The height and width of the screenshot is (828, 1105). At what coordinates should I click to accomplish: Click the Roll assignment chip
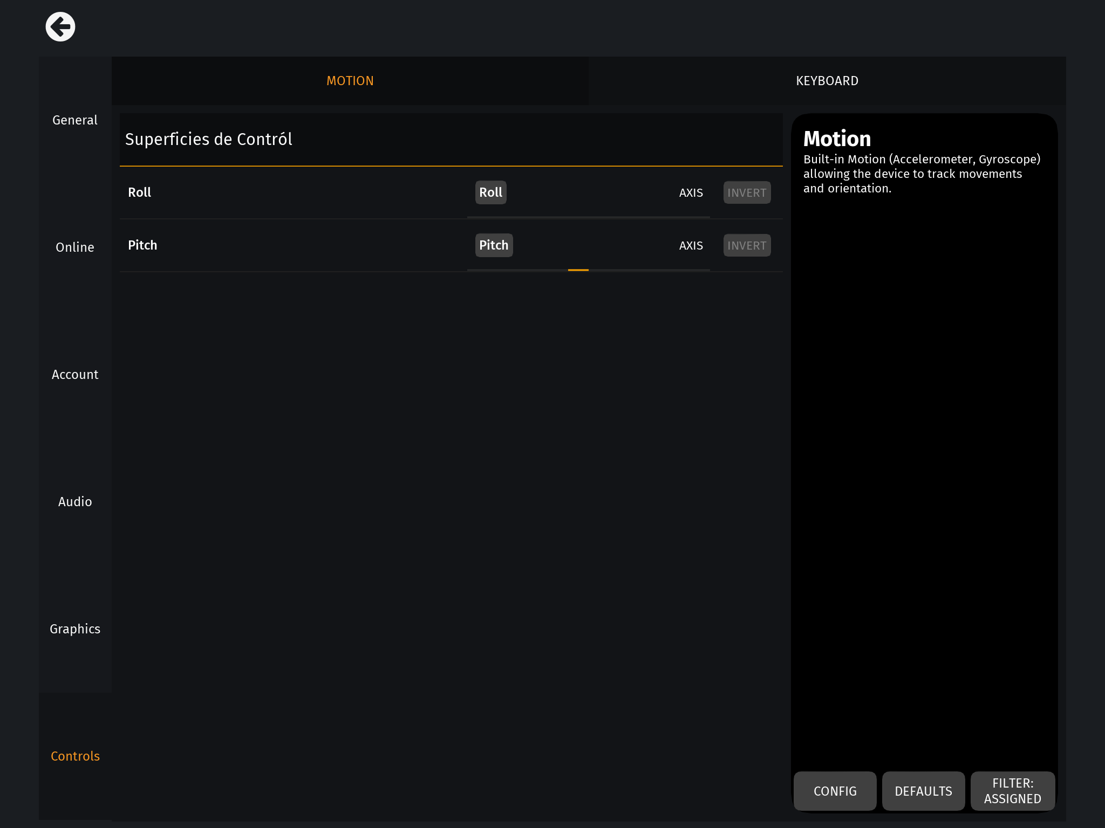click(x=490, y=192)
